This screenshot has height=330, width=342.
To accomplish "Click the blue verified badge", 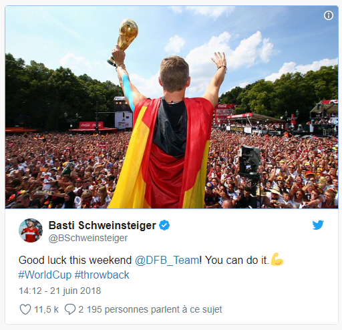I will pos(164,225).
